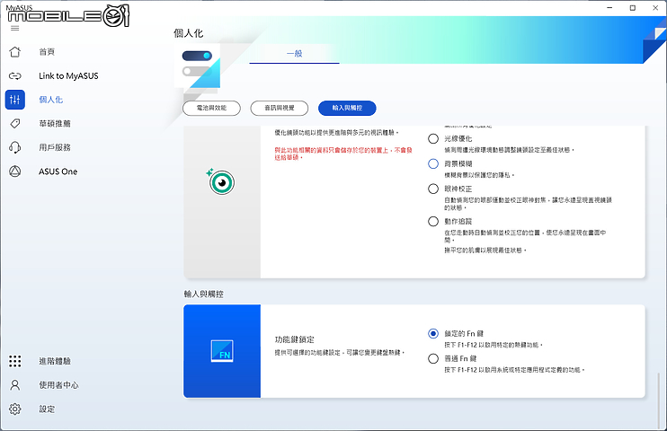
Task: Click the 用戶服務 headset icon
Action: pos(15,147)
